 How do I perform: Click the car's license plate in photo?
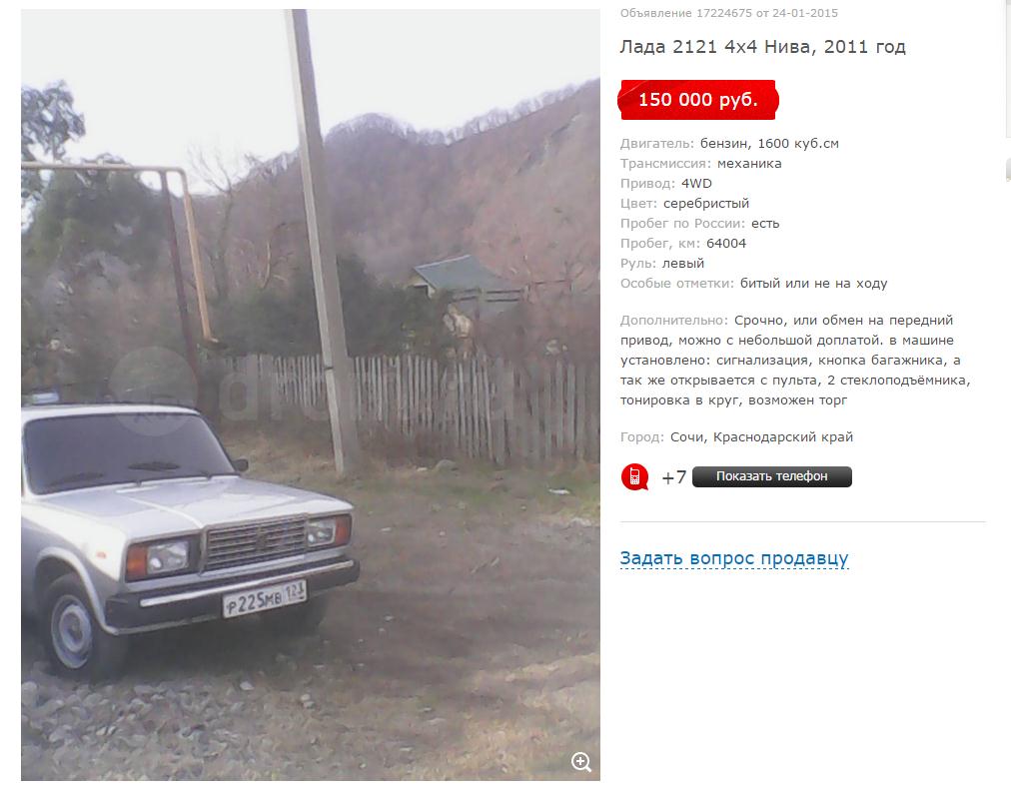(265, 598)
